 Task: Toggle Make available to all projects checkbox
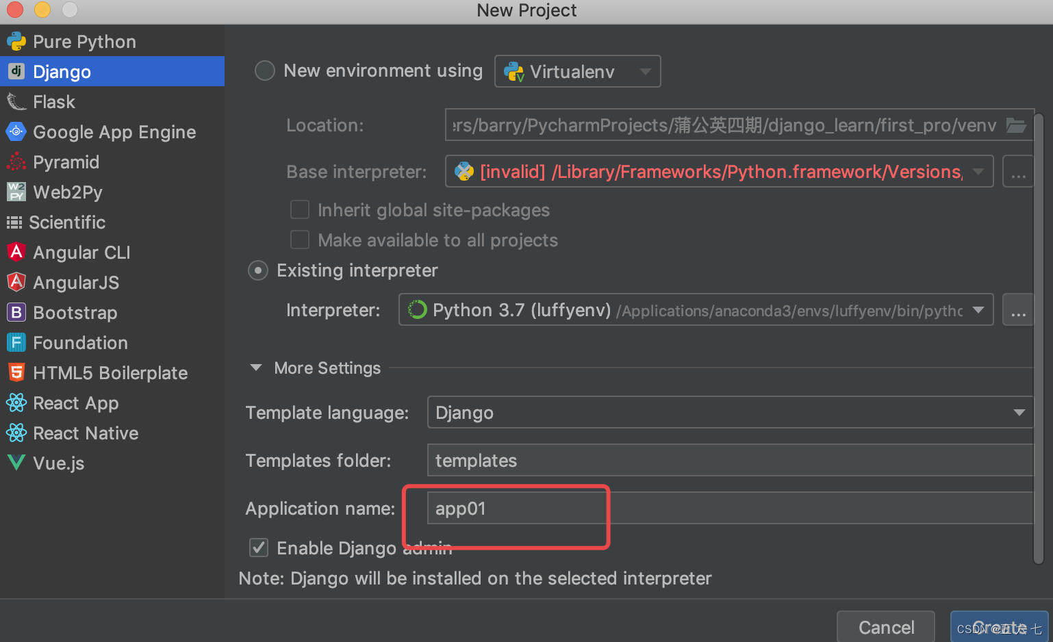(x=300, y=240)
